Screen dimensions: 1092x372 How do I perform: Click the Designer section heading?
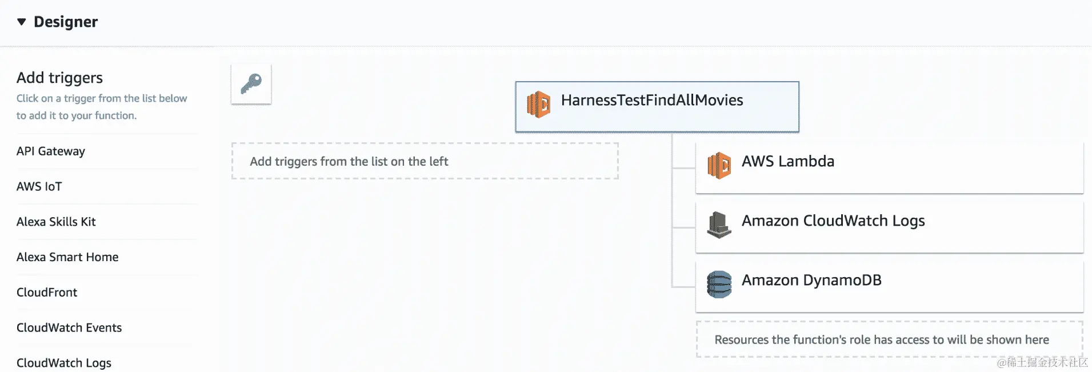tap(66, 22)
